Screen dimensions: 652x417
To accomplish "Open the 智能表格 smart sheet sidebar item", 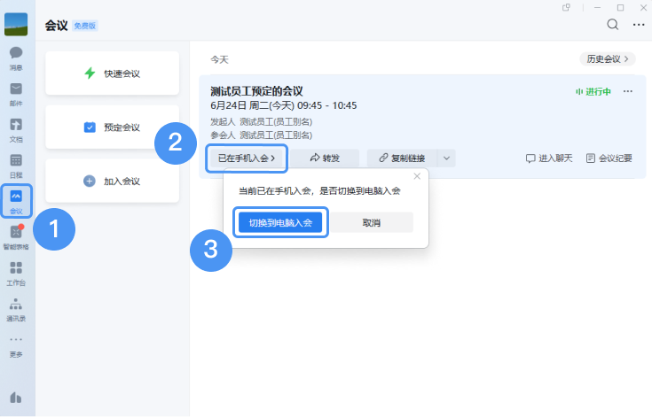I will pos(16,236).
